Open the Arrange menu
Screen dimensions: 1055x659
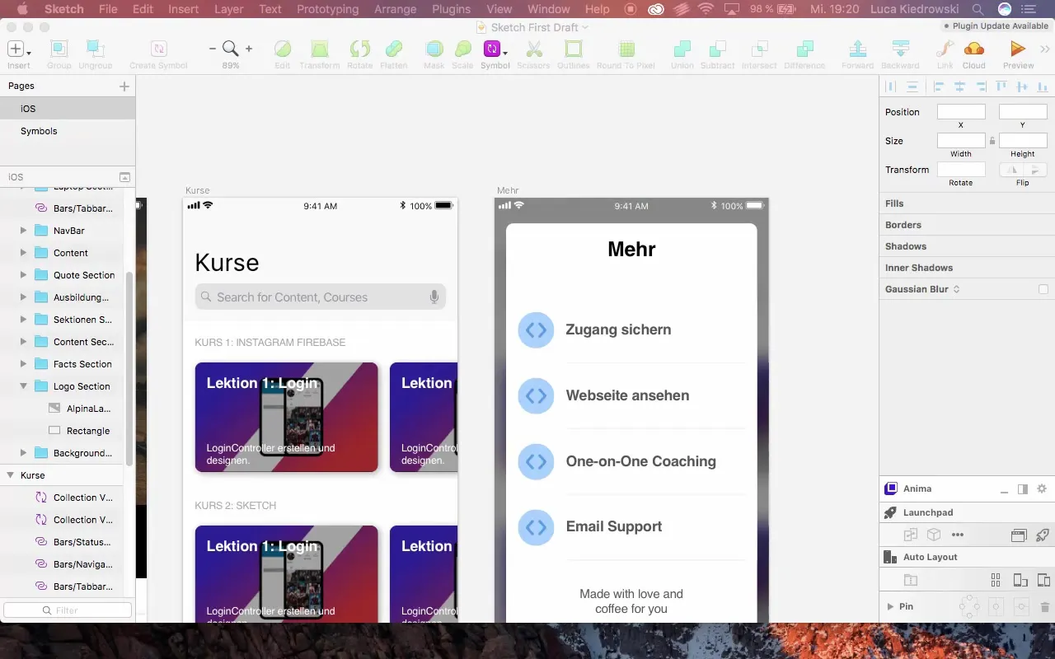395,9
